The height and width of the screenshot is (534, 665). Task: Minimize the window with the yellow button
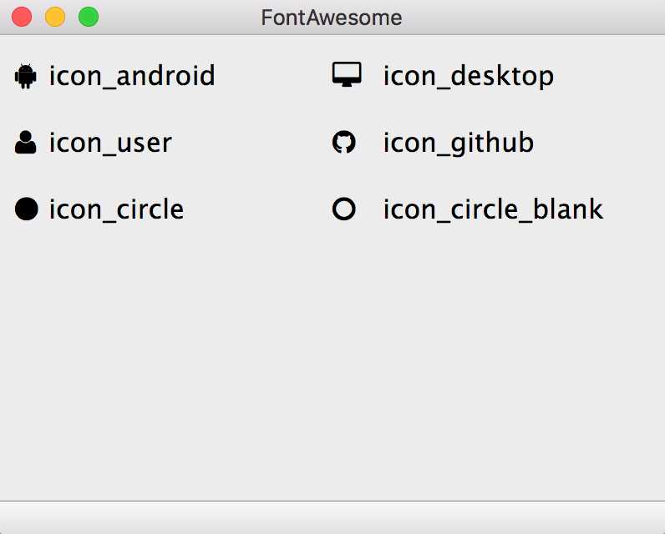[x=55, y=17]
